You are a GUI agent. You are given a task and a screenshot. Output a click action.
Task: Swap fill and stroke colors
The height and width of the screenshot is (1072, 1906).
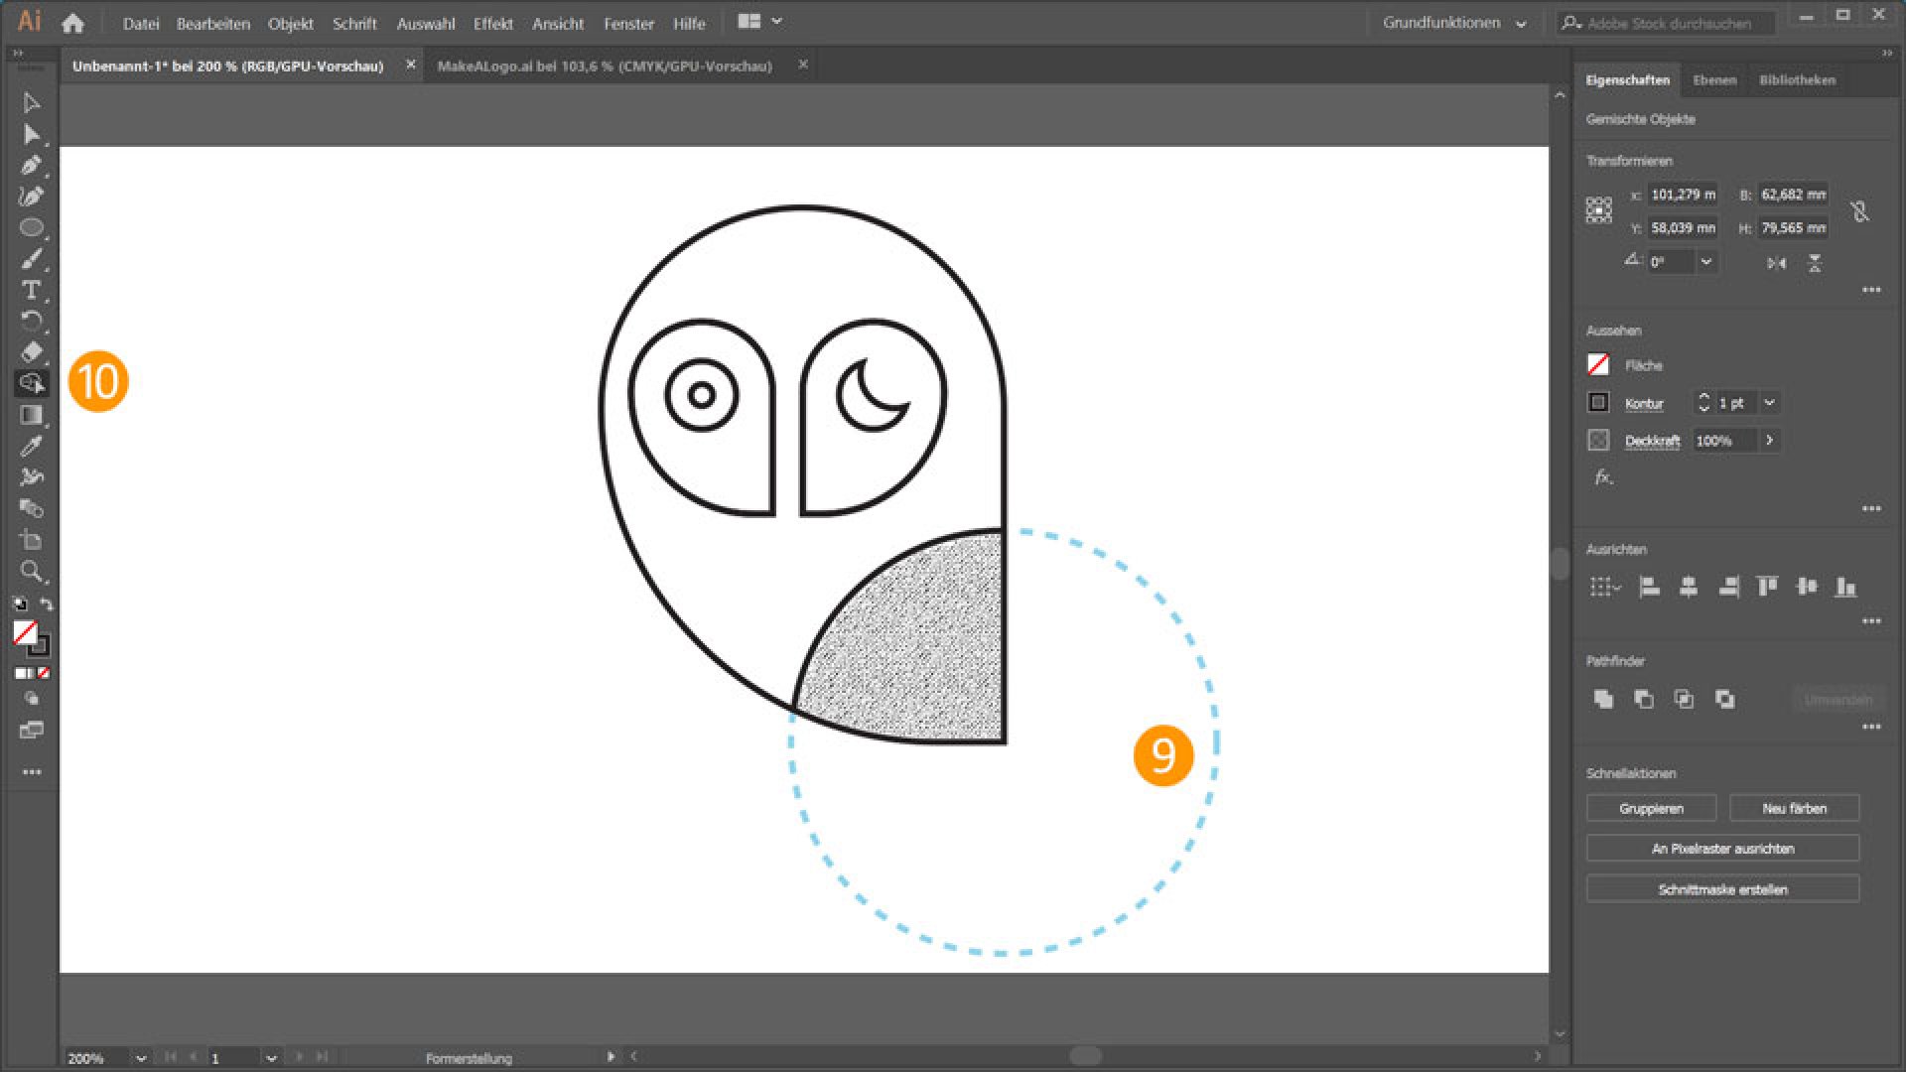(x=46, y=603)
